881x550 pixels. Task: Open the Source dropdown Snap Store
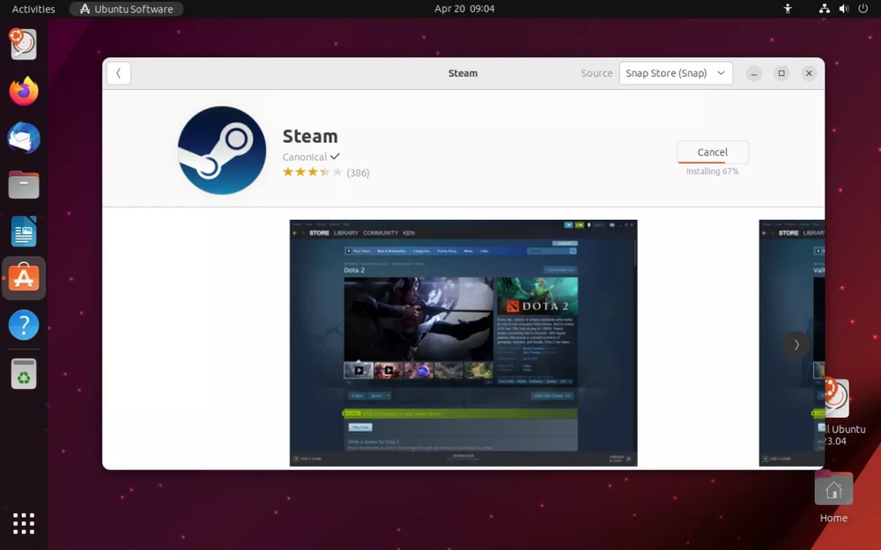tap(676, 73)
